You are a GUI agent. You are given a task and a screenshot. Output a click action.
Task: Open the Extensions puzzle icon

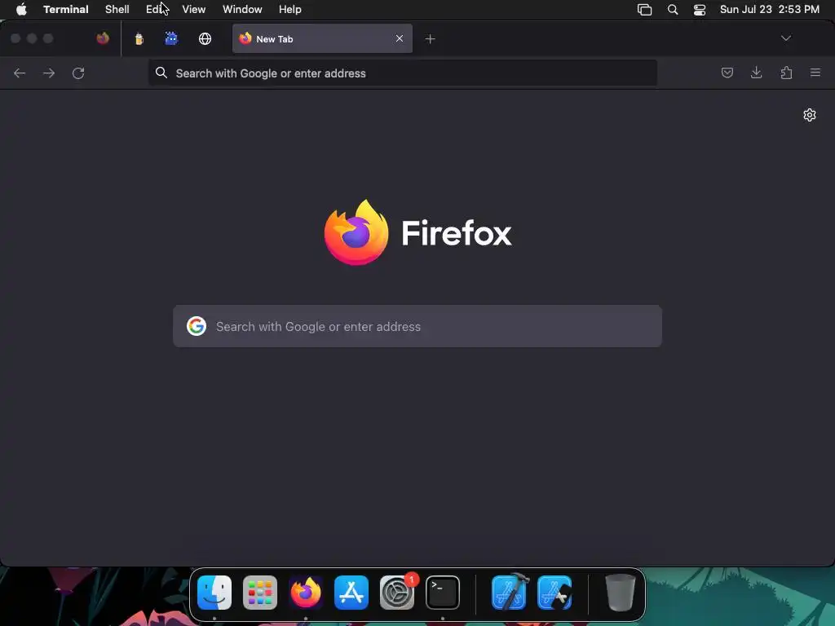click(x=786, y=73)
